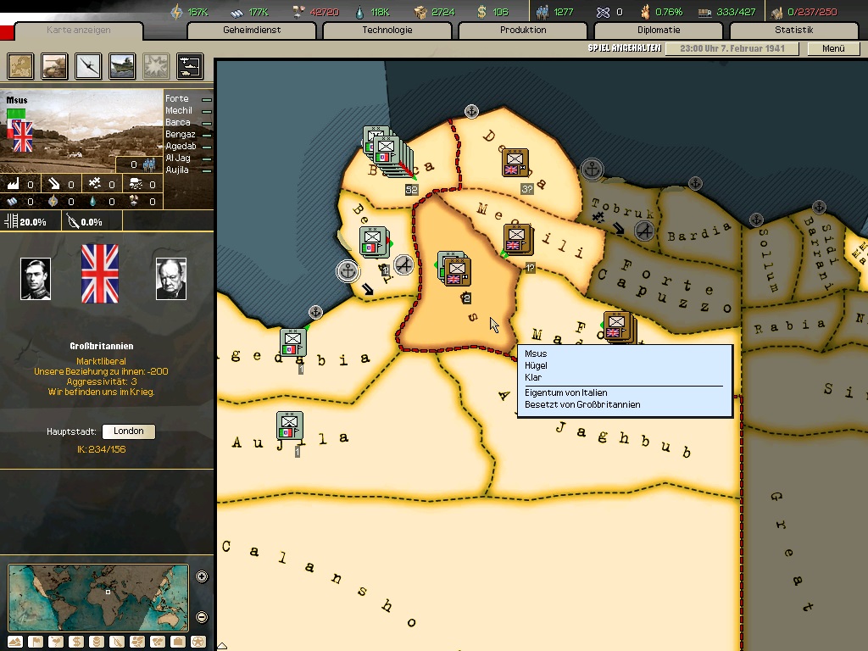Open the land units tank icon
Viewport: 868px width, 651px height.
point(54,66)
